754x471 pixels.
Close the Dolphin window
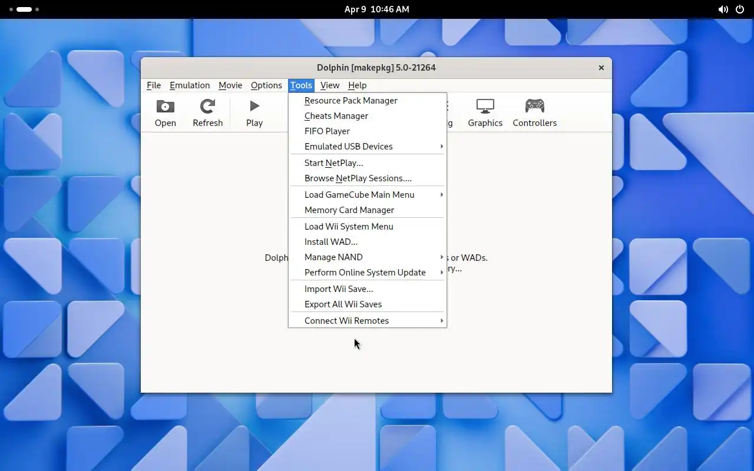pyautogui.click(x=601, y=68)
